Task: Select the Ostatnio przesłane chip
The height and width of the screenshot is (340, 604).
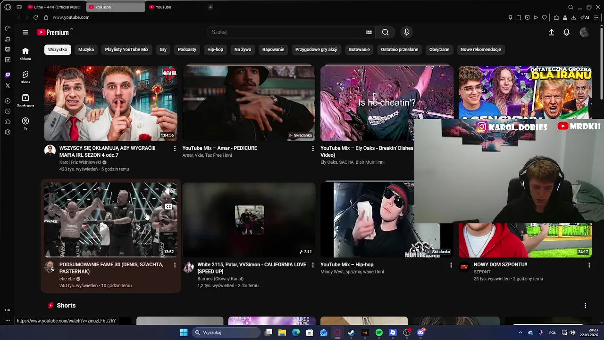Action: pos(400,50)
